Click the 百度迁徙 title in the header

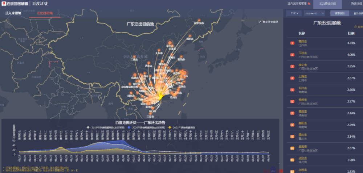coord(40,4)
